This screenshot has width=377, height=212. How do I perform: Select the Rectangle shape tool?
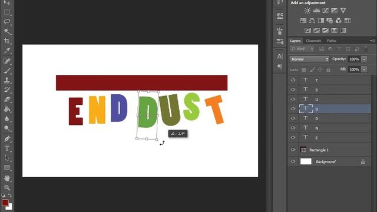[6, 167]
